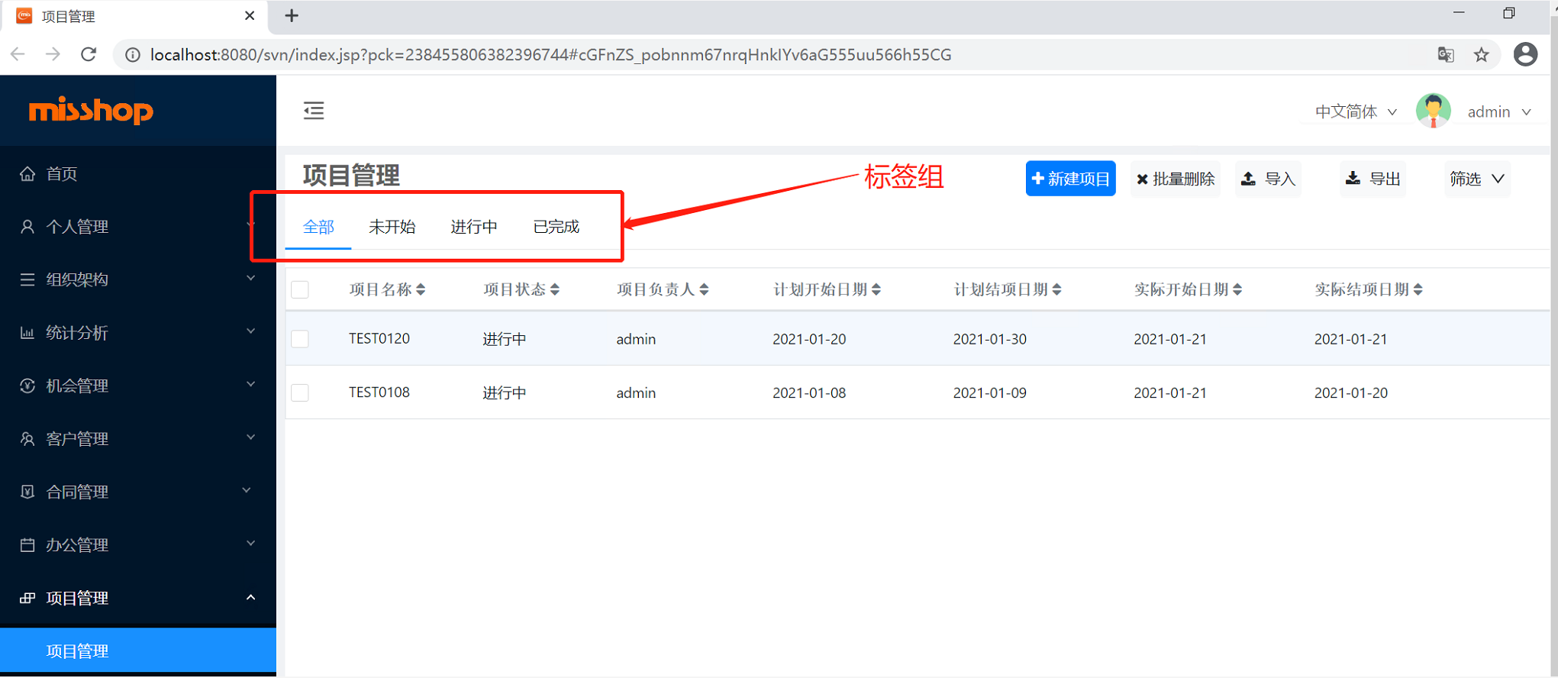Click the 2021-01-09 planned end date
The height and width of the screenshot is (678, 1558).
[x=990, y=392]
